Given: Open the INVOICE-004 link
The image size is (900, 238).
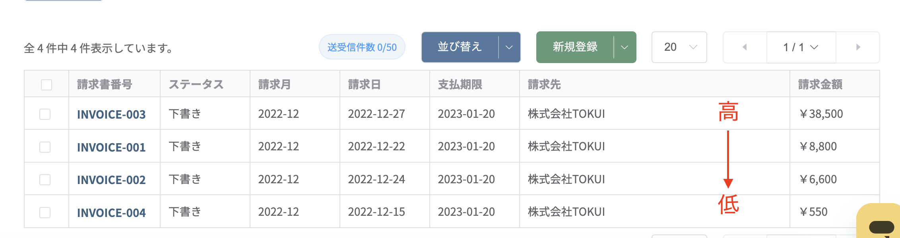Looking at the screenshot, I should pos(111,213).
